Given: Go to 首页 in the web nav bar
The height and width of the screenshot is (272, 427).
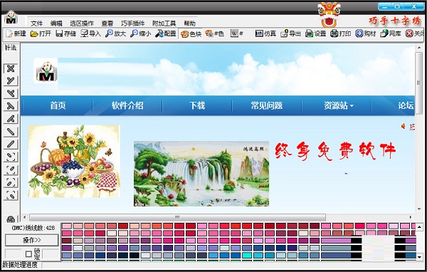Looking at the screenshot, I should pos(58,105).
